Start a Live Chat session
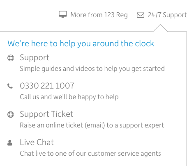Viewport: 187px width, 166px height. (x=37, y=142)
